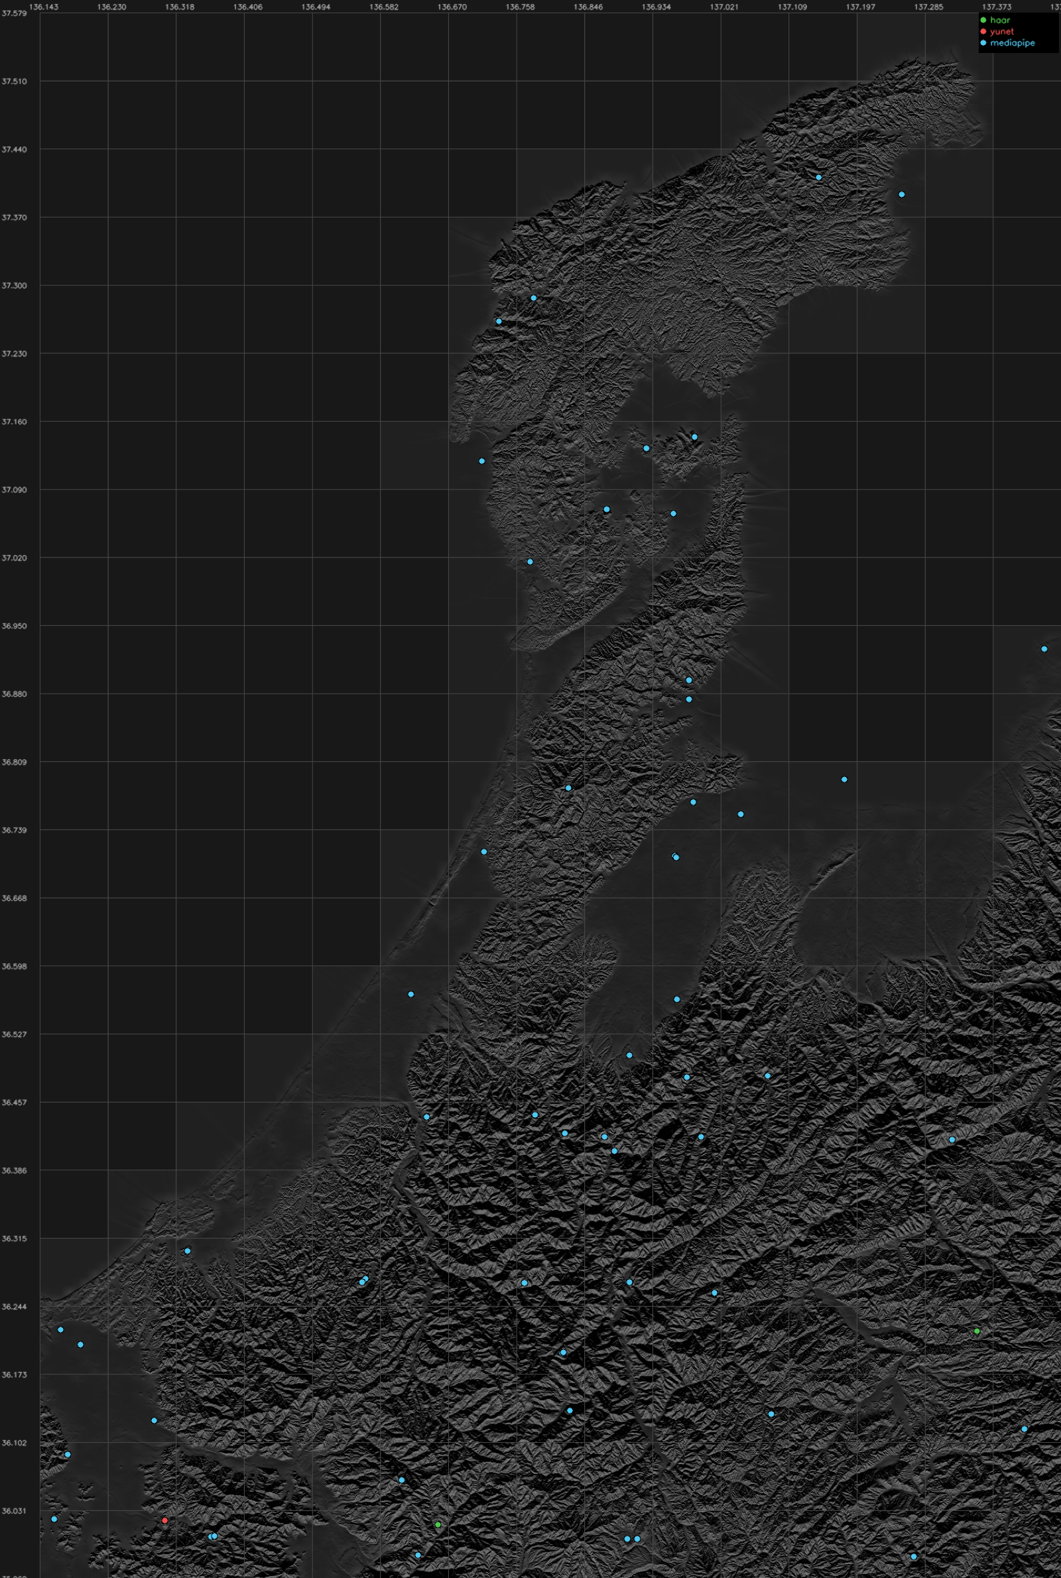Click latitude axis label 36.386
The width and height of the screenshot is (1061, 1578).
coord(14,1170)
